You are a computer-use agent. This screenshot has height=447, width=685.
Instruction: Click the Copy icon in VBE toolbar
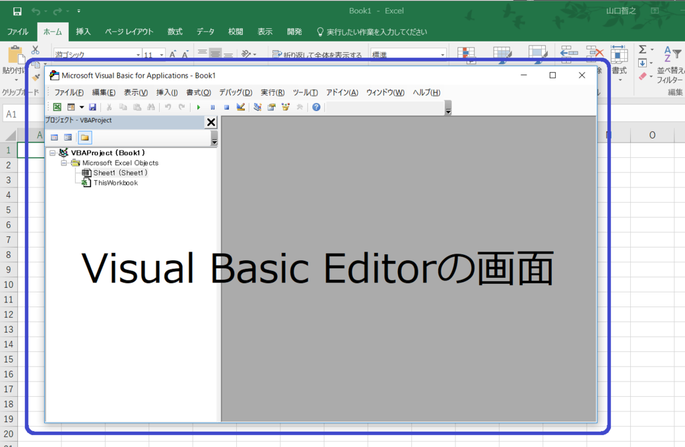[x=123, y=107]
